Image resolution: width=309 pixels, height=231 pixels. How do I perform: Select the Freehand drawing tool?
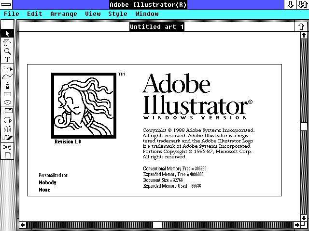click(x=7, y=68)
